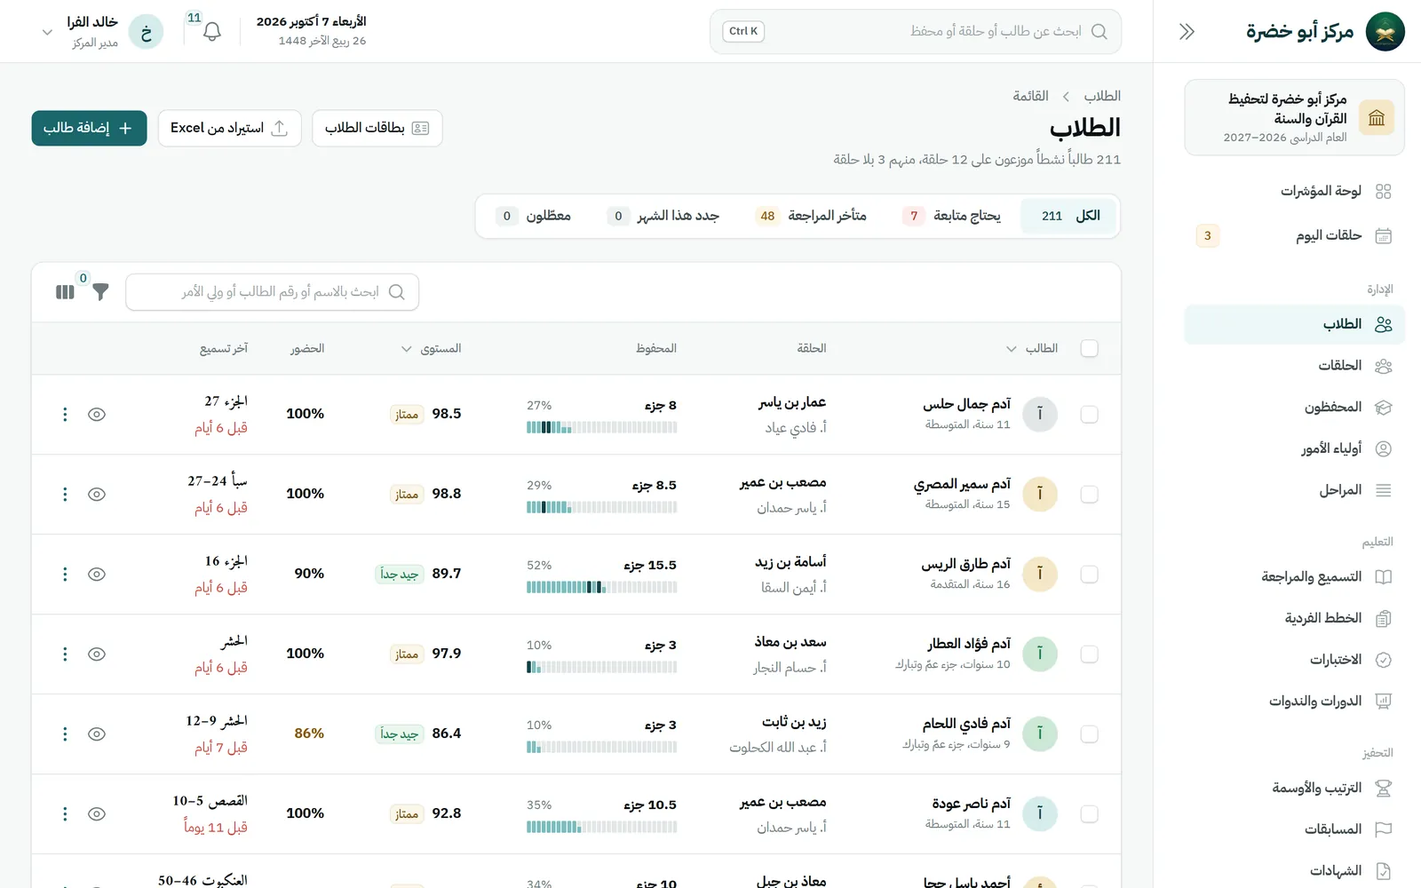Click the إضافة طالب button
This screenshot has width=1421, height=888.
tap(89, 128)
